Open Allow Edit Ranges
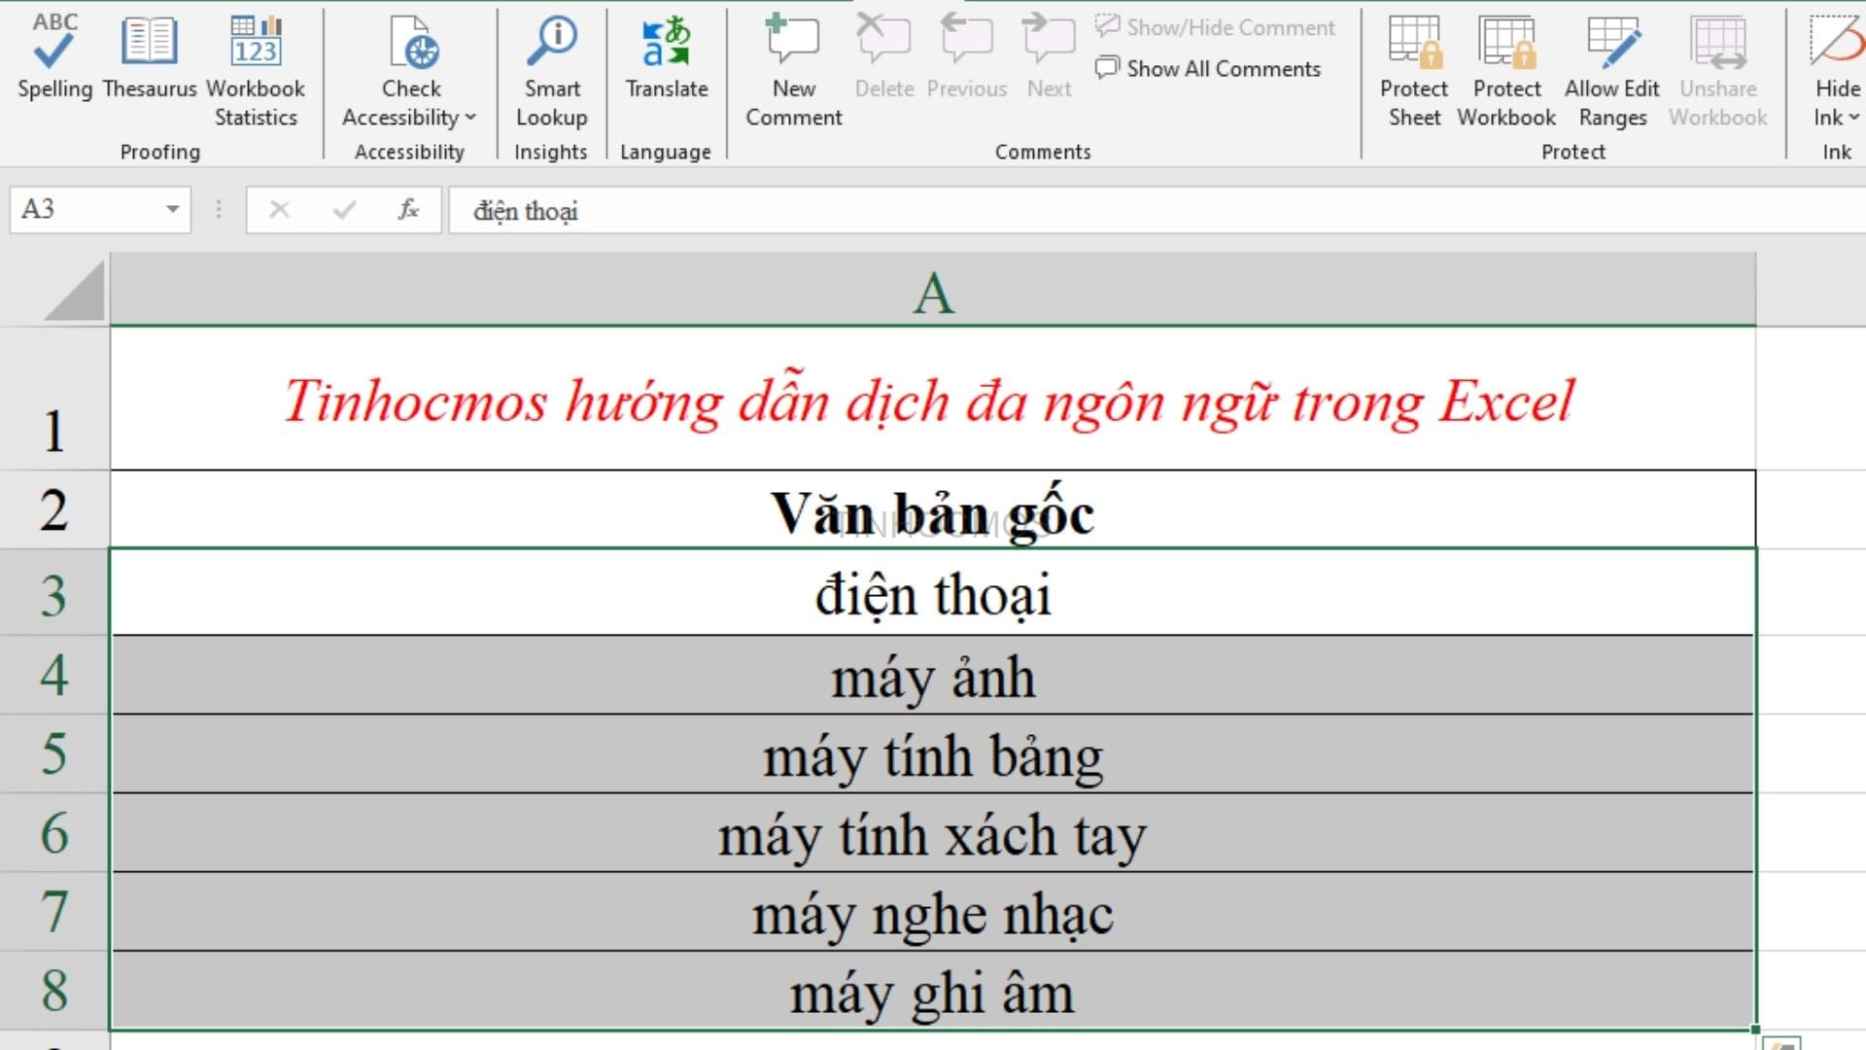Image resolution: width=1866 pixels, height=1050 pixels. (1612, 70)
